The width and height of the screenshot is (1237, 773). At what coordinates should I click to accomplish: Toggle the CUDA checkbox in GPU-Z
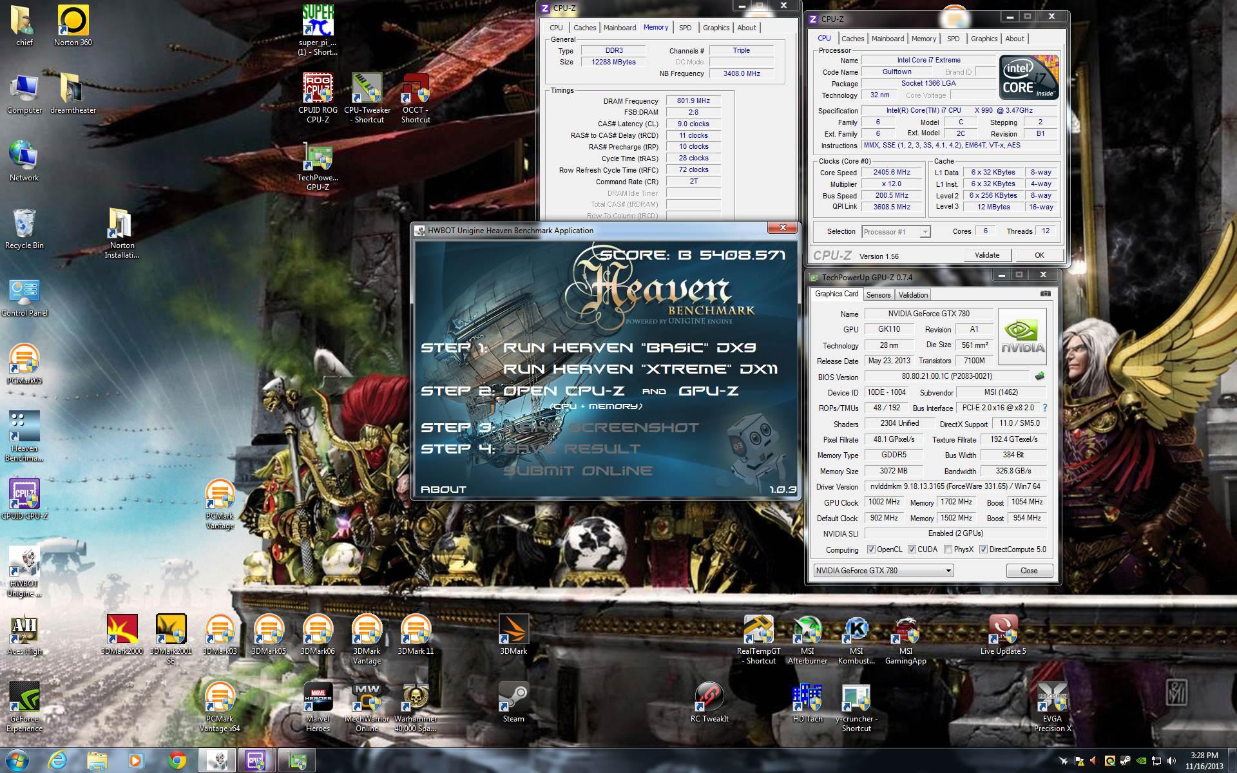pos(912,549)
